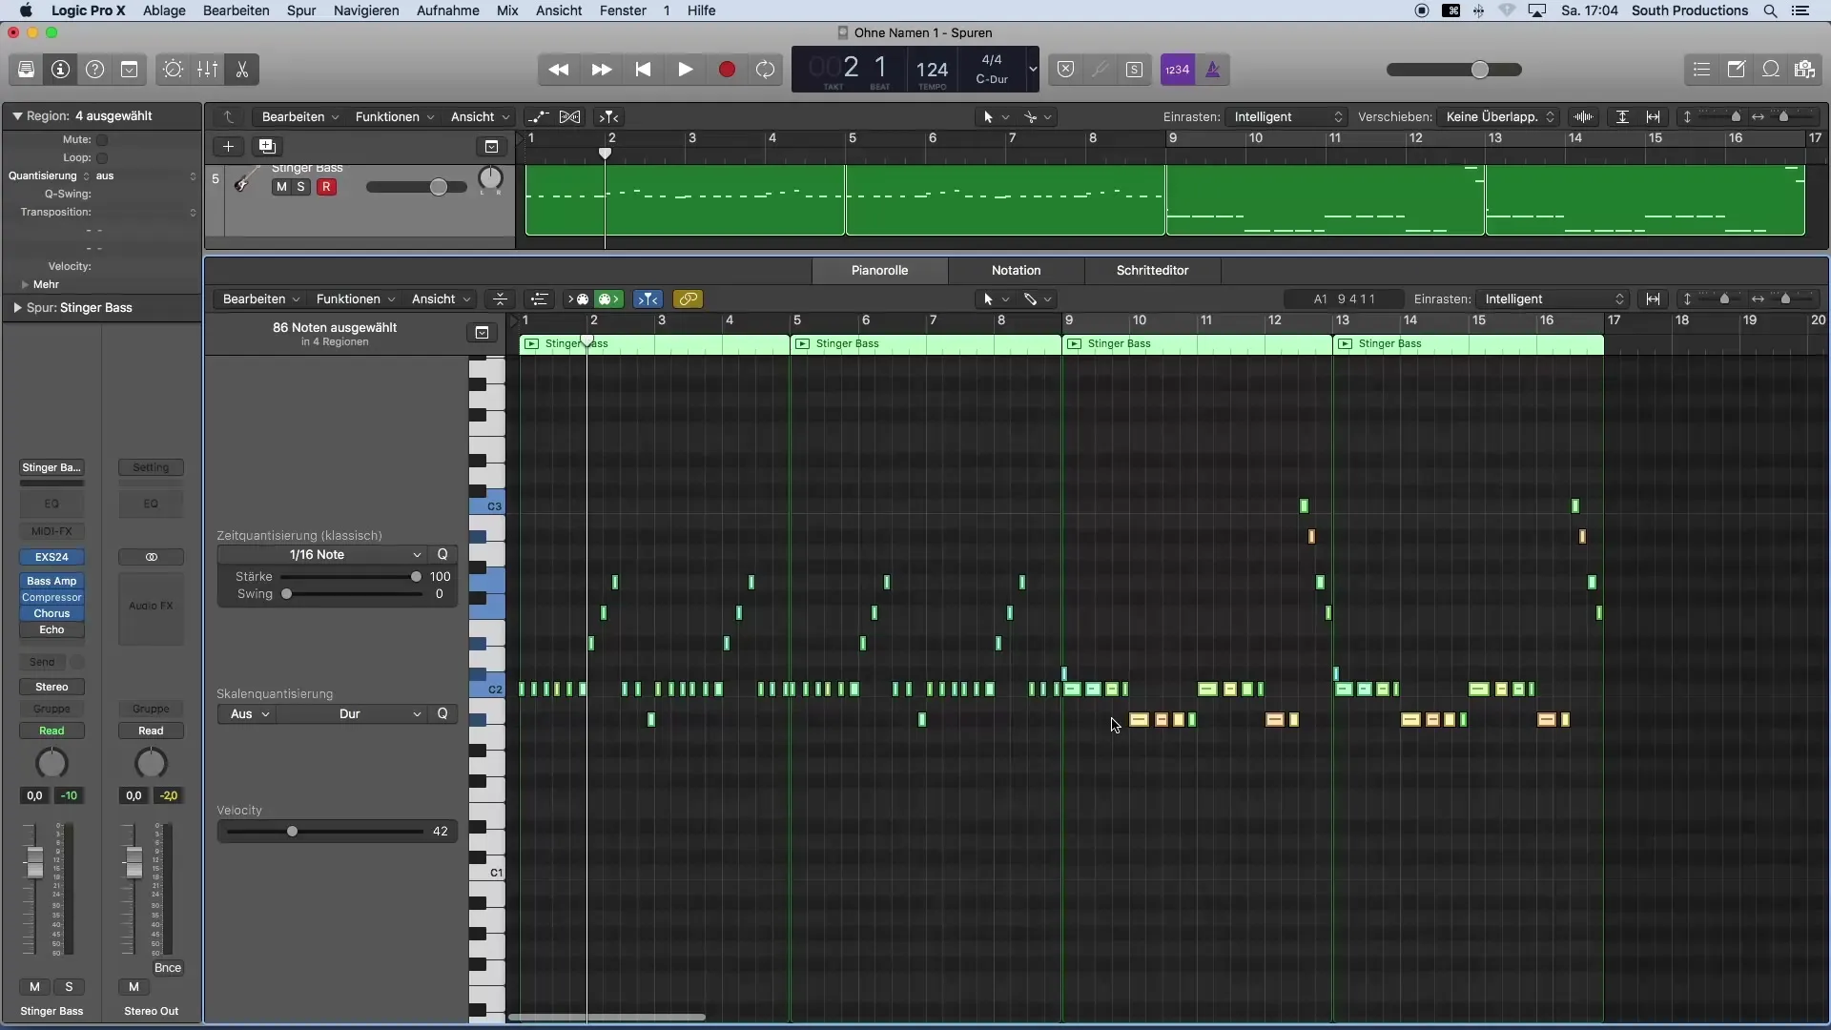Open the Media Browser icon
This screenshot has height=1030, width=1831.
[x=1804, y=70]
